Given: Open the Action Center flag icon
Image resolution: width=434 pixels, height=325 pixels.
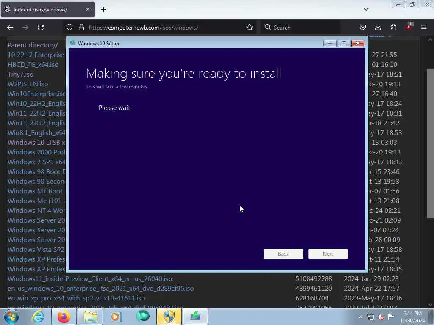Looking at the screenshot, I should coord(391,317).
